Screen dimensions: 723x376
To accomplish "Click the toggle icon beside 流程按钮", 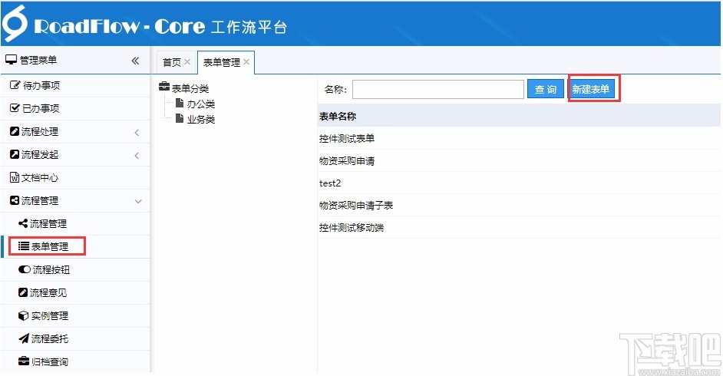I will 25,269.
